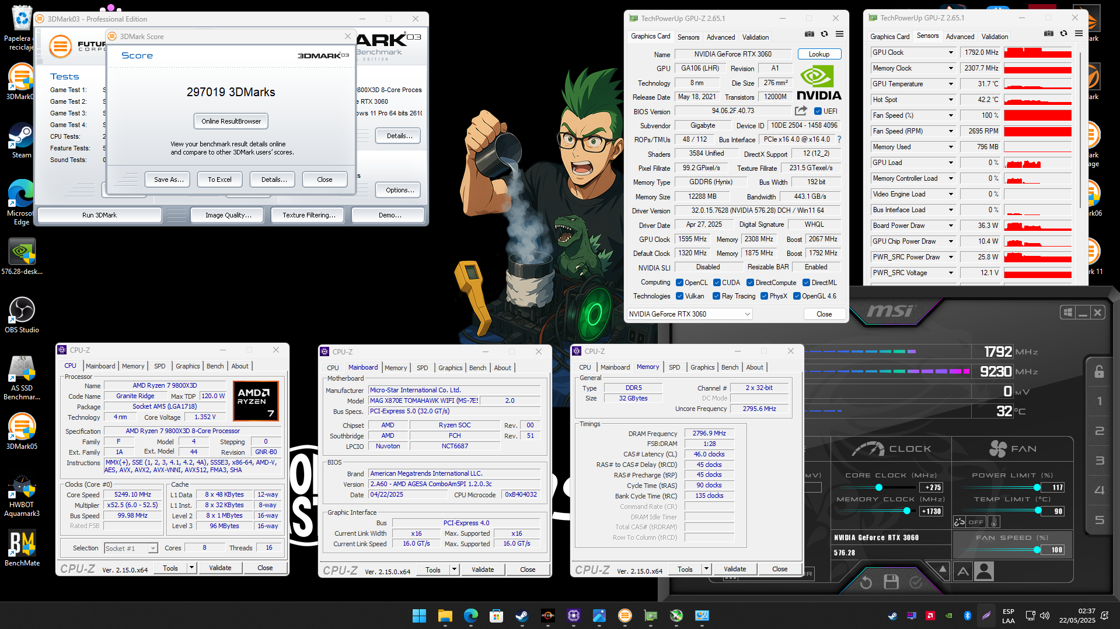Click Save As... in 3DMark Score dialog

169,180
